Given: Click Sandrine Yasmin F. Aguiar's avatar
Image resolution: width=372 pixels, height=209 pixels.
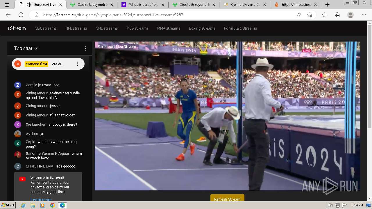Looking at the screenshot, I should click(18, 155).
